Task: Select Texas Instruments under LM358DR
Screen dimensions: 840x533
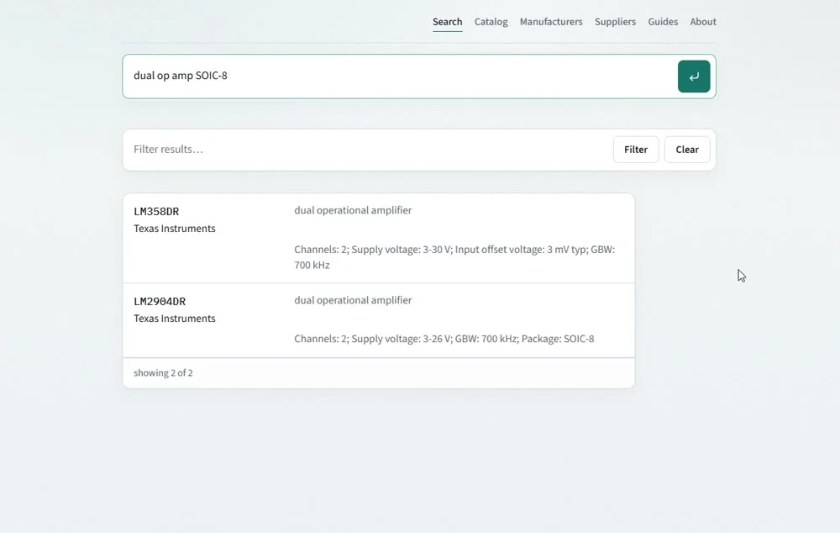Action: pos(175,229)
